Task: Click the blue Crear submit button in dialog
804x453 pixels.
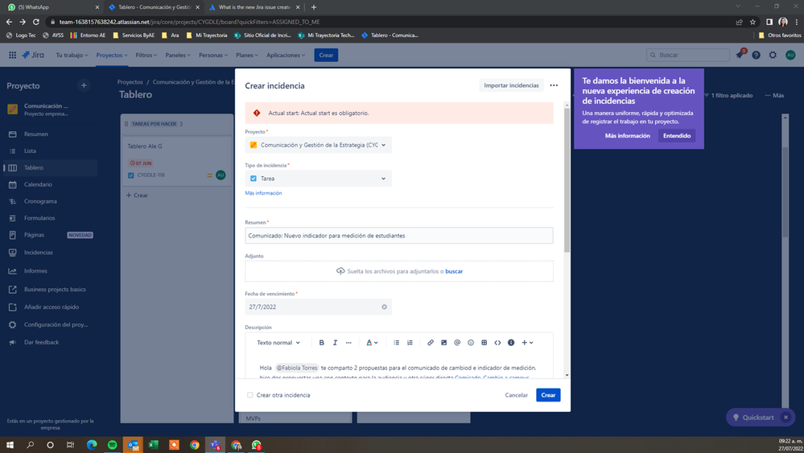Action: pos(548,395)
